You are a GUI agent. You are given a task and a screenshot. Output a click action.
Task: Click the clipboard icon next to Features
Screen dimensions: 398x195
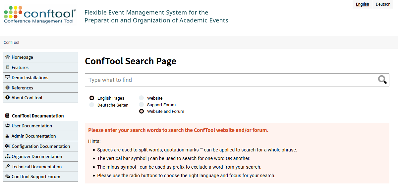point(8,67)
